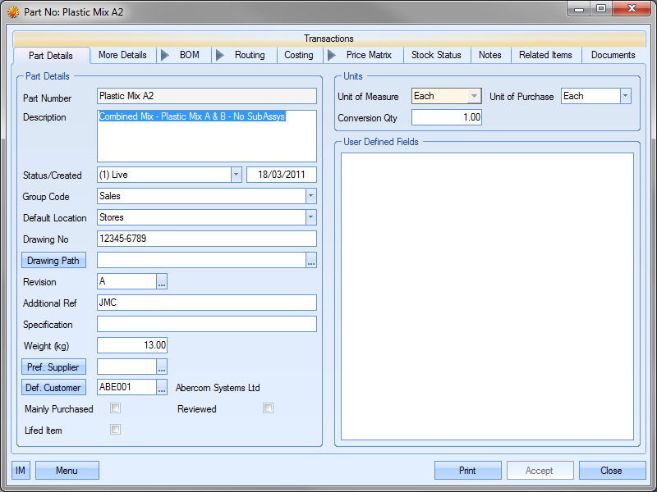Screen dimensions: 657x492
Task: Expand the Unit of Purchase dropdown
Action: [625, 96]
